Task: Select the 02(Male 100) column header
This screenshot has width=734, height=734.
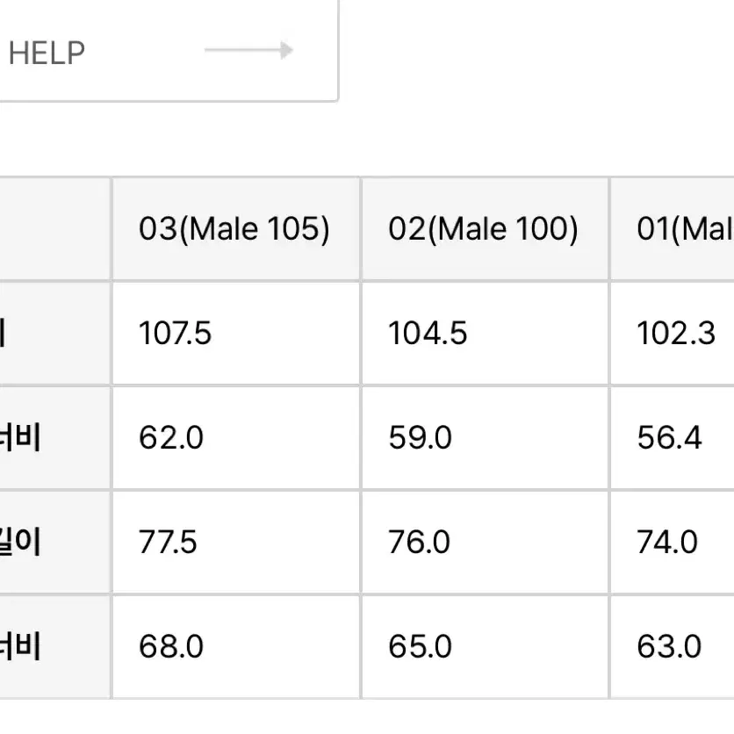Action: (485, 229)
